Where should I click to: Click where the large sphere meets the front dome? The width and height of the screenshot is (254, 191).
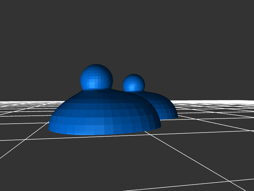97,90
